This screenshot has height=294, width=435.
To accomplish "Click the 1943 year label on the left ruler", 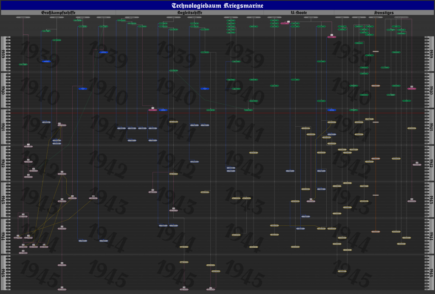I will [x=3, y=200].
